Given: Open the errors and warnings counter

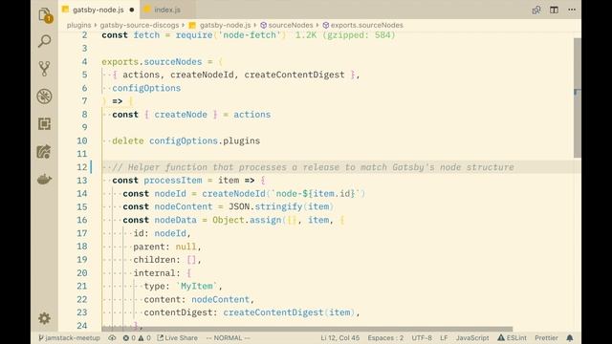Looking at the screenshot, I should (x=137, y=337).
